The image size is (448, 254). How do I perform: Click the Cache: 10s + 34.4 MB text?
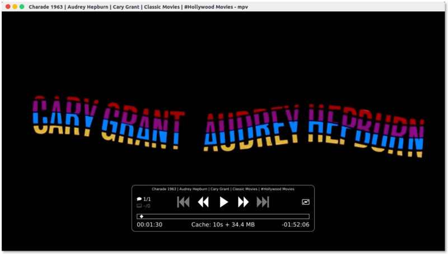[223, 225]
